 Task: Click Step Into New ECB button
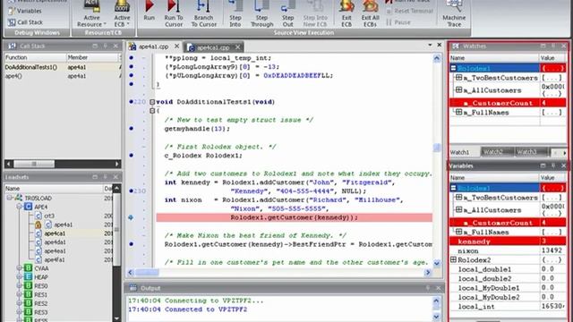point(315,14)
